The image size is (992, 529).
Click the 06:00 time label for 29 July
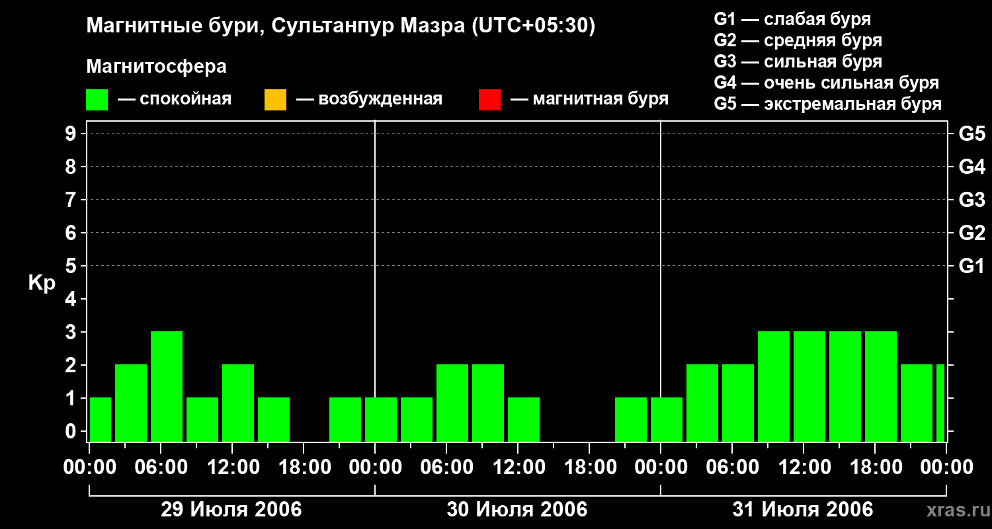(161, 468)
